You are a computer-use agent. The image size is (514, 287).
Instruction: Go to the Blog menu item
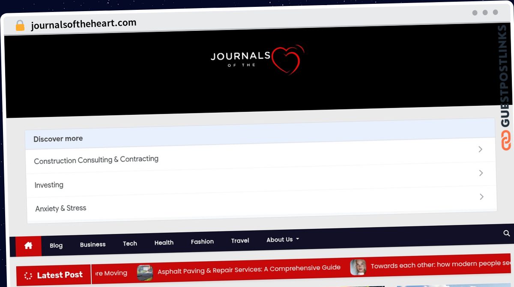tap(56, 245)
